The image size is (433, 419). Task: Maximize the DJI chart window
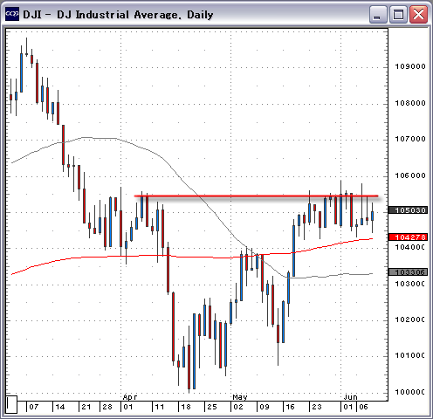pyautogui.click(x=398, y=14)
